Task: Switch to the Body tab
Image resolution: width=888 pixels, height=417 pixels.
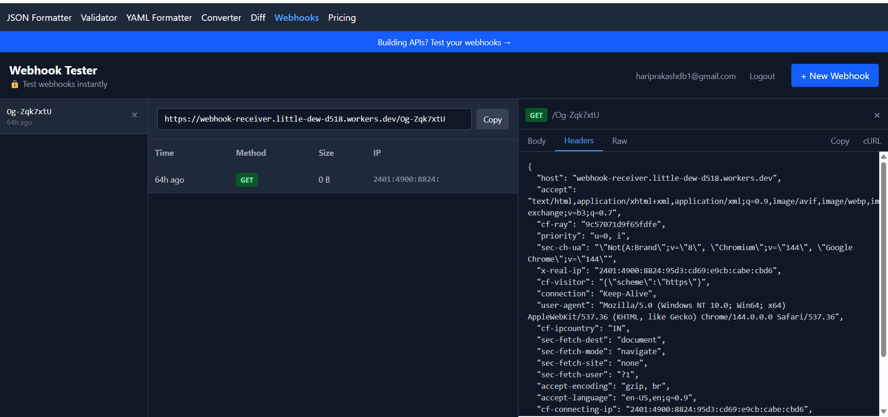Action: point(536,141)
